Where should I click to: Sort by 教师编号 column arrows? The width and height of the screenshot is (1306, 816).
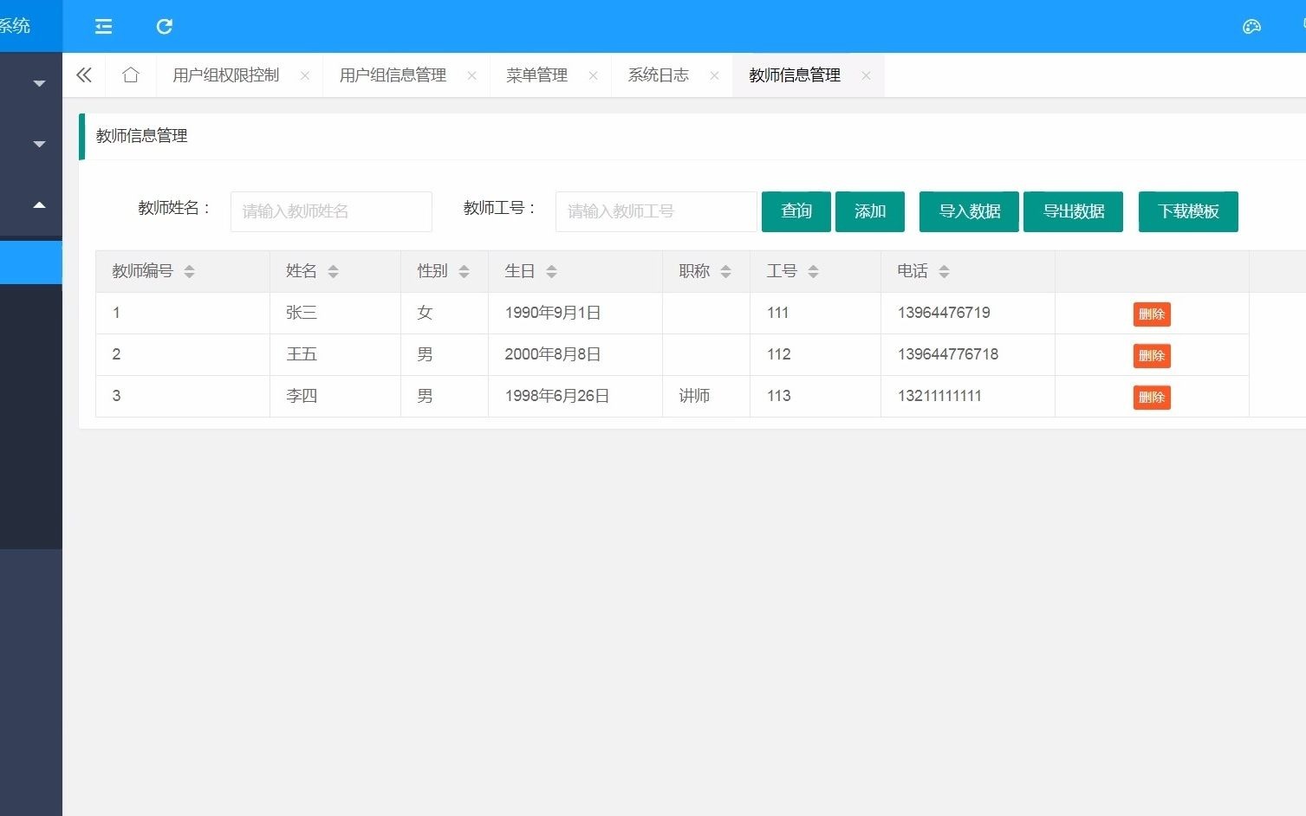click(189, 272)
